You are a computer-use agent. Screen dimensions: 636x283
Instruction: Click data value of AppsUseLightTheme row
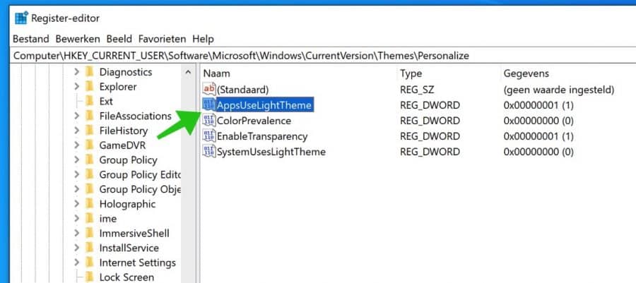click(538, 105)
